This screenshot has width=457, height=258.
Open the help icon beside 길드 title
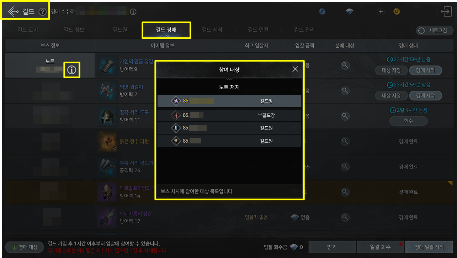pos(43,12)
